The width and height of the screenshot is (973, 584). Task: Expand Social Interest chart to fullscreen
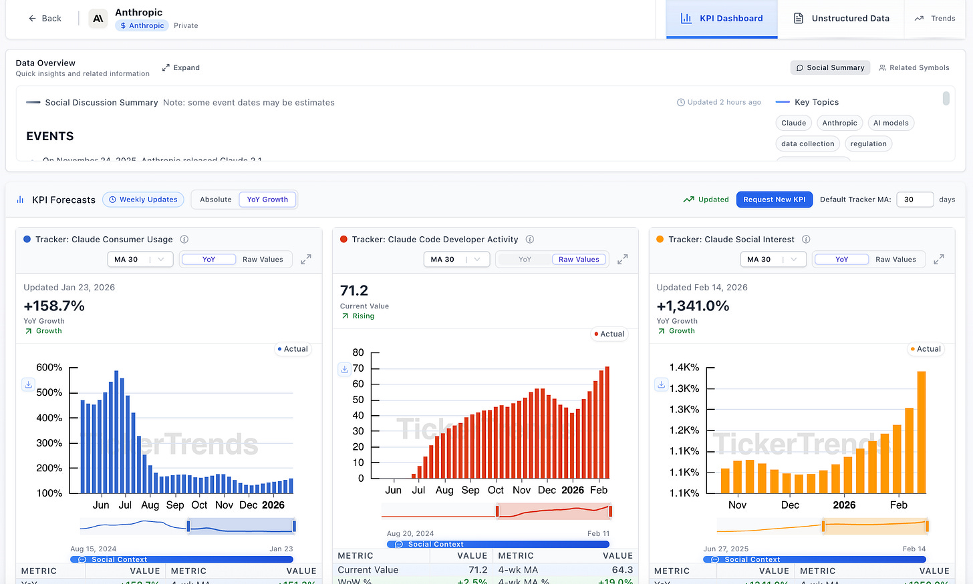click(x=939, y=260)
